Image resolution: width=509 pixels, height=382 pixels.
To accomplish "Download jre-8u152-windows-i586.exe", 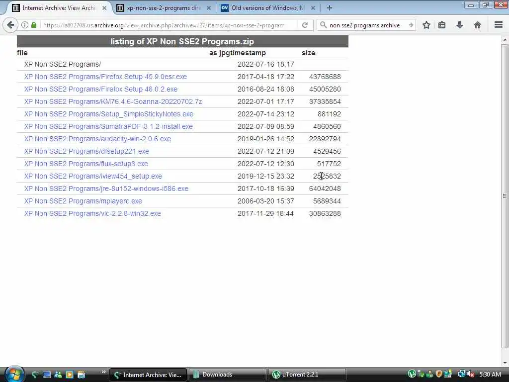I will click(x=106, y=189).
